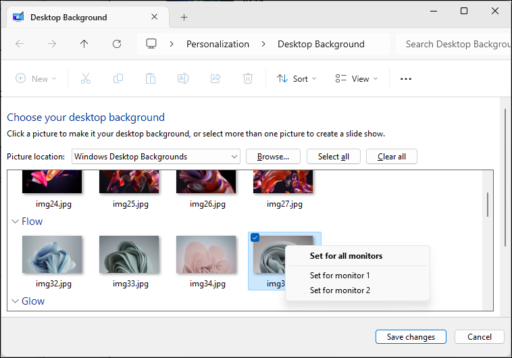Click the Cut scissors icon
512x358 pixels.
coord(85,78)
